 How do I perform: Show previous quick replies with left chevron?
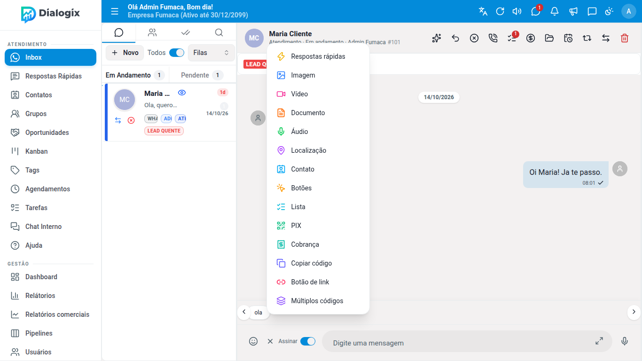[244, 312]
